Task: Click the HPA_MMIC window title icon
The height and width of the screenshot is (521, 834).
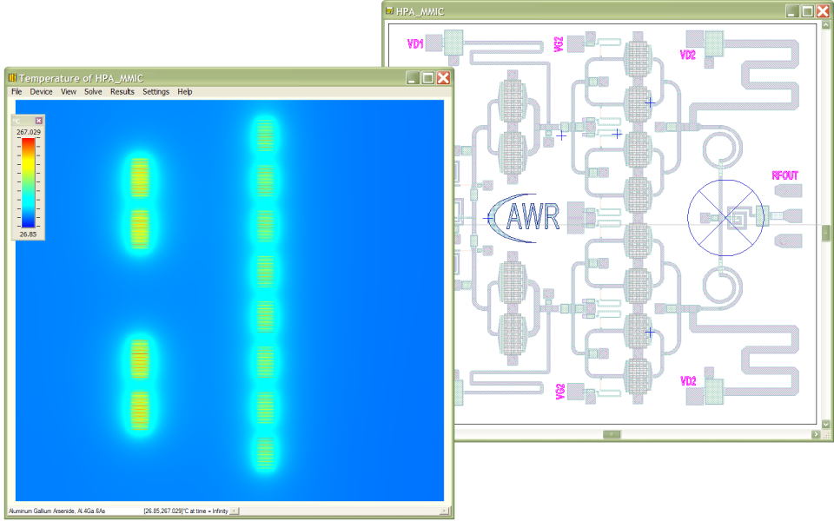Action: click(389, 11)
